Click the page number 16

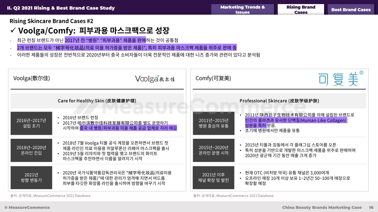click(371, 208)
